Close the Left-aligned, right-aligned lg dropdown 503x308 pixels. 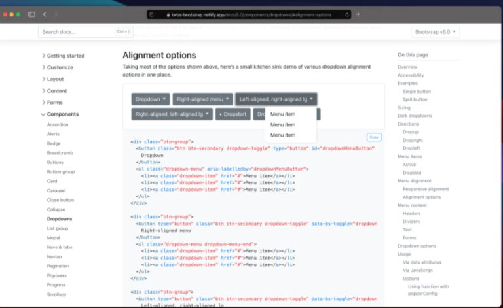[x=276, y=99]
